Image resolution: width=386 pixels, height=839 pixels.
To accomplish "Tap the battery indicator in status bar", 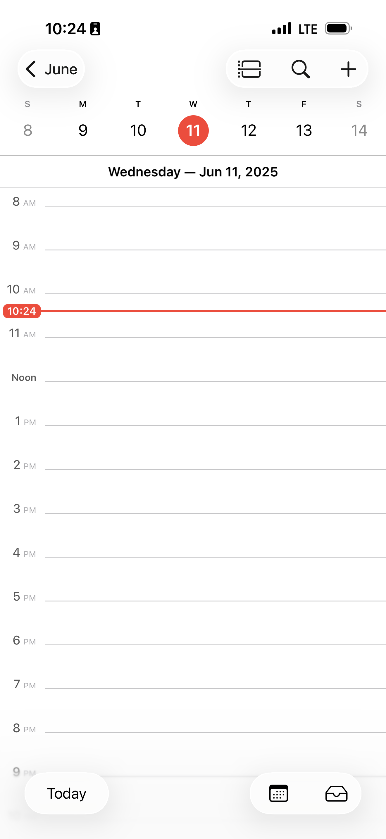I will [339, 28].
